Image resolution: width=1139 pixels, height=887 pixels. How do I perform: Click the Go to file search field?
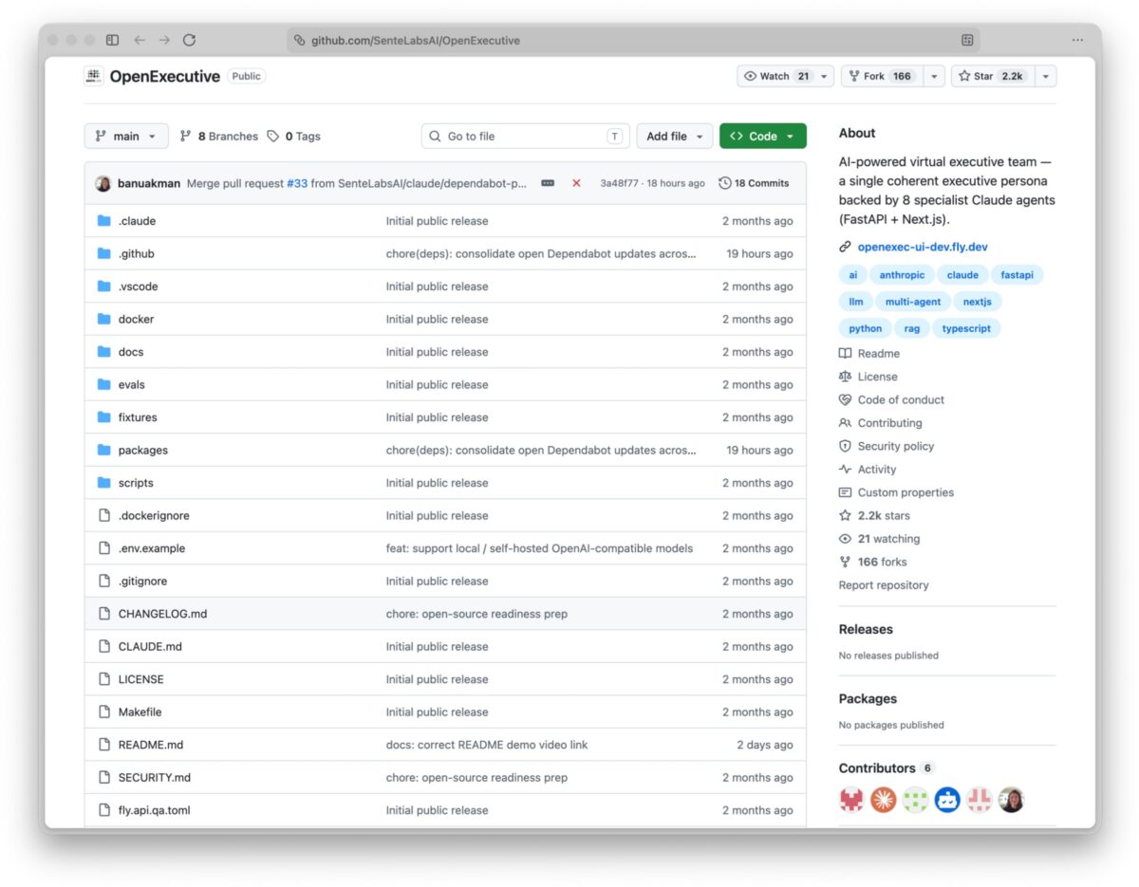(x=526, y=136)
